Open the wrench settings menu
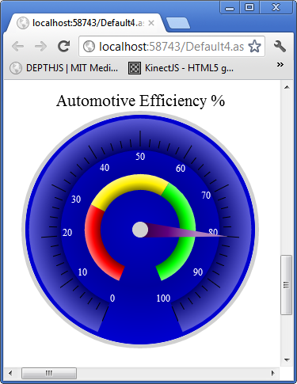This screenshot has height=384, width=297. 280,47
